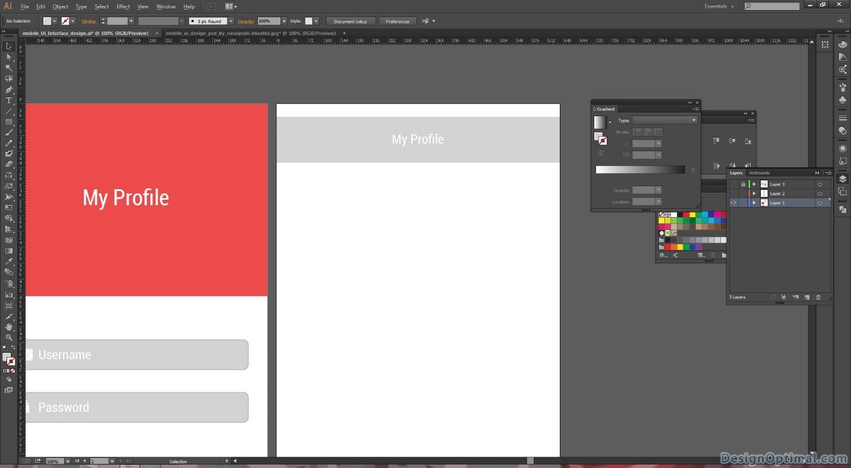The image size is (851, 468).
Task: Select the Rectangle tool
Action: 9,122
